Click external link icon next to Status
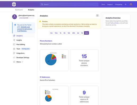This screenshot has height=105, width=137. (22, 62)
